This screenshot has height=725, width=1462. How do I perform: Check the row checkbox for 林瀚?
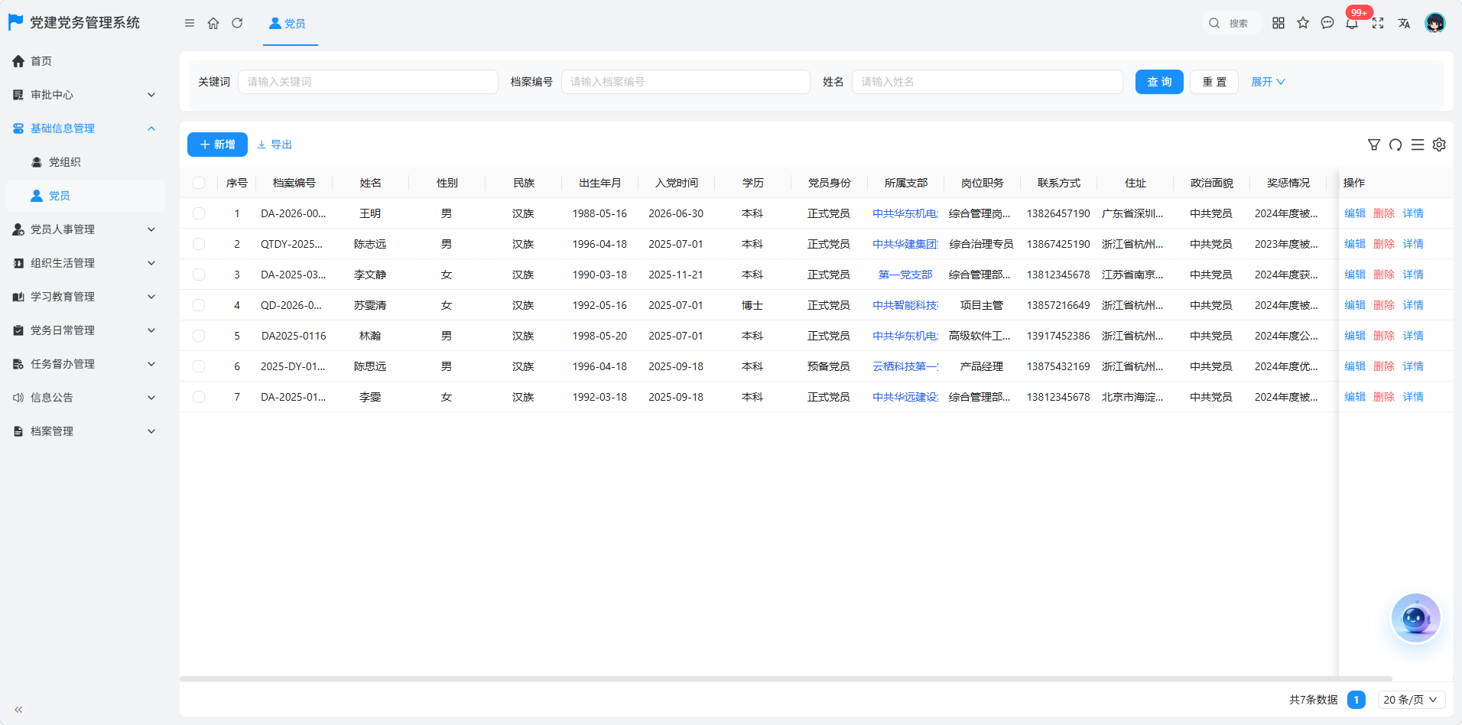tap(199, 336)
